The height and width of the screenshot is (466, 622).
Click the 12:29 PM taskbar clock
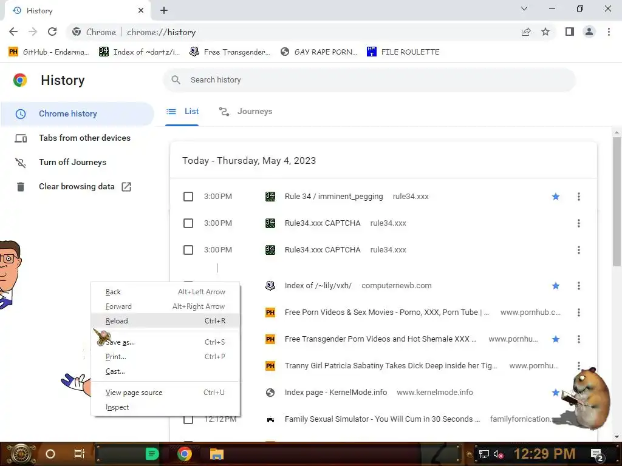[544, 454]
